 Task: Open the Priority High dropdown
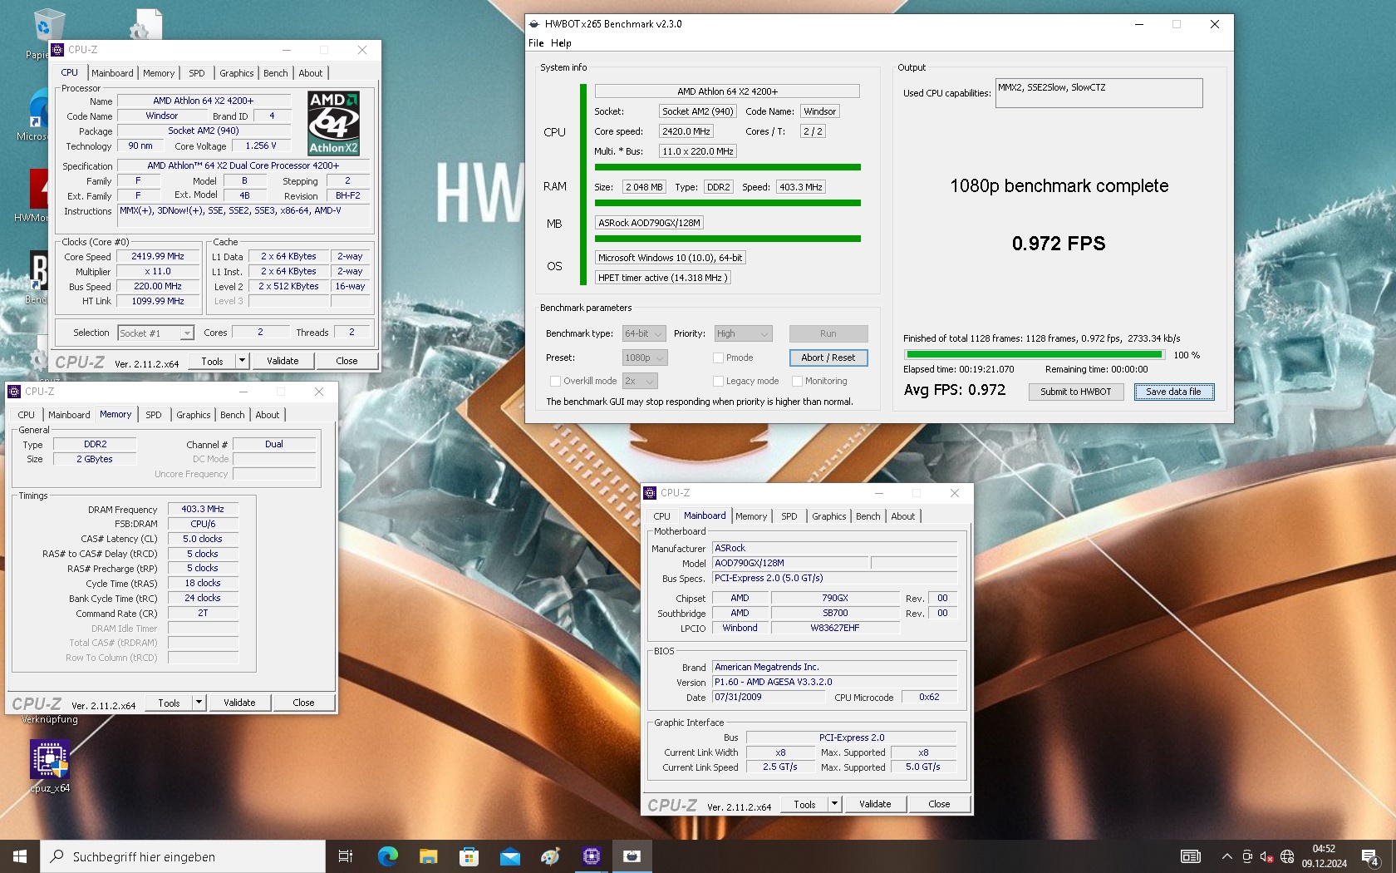click(x=743, y=333)
